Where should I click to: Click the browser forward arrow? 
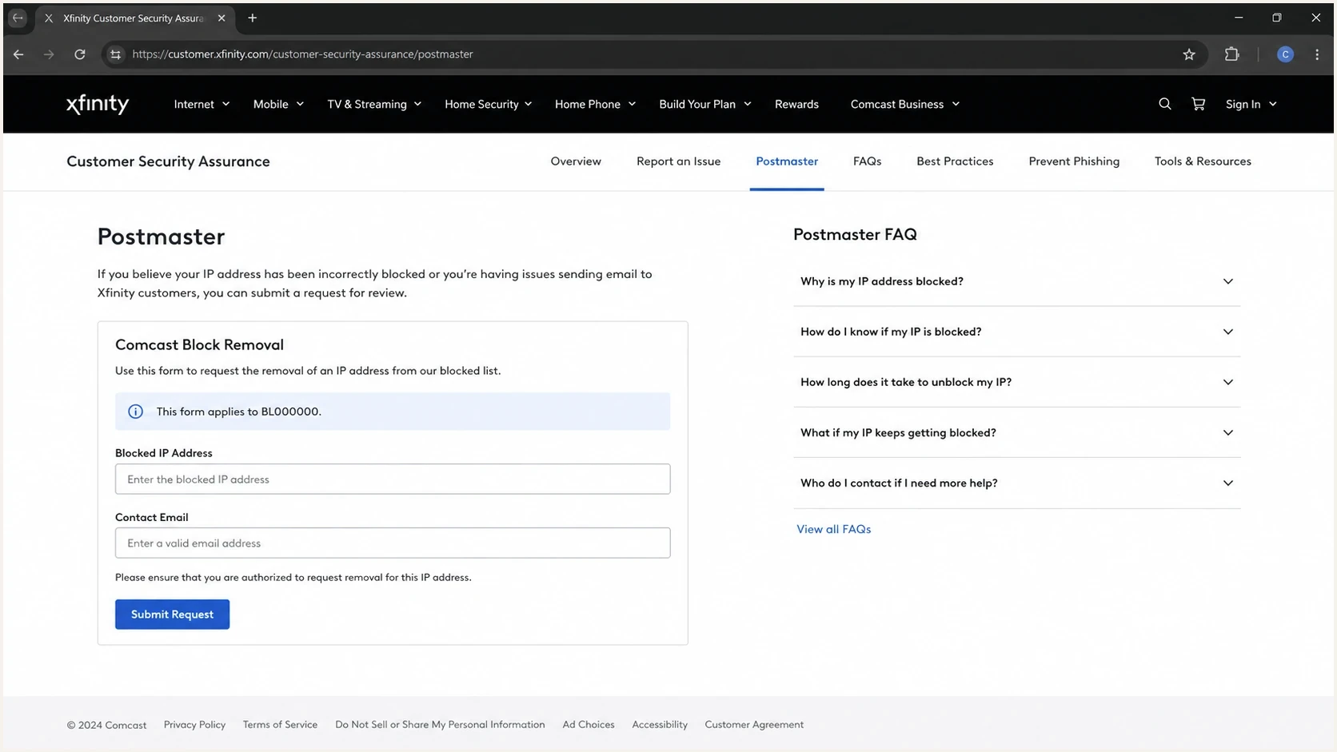49,54
